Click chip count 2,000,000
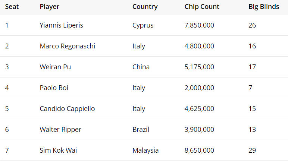The width and height of the screenshot is (288, 162). [199, 88]
